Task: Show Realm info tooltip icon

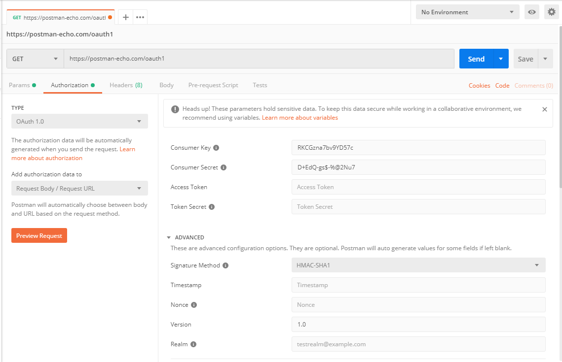Action: click(x=193, y=344)
